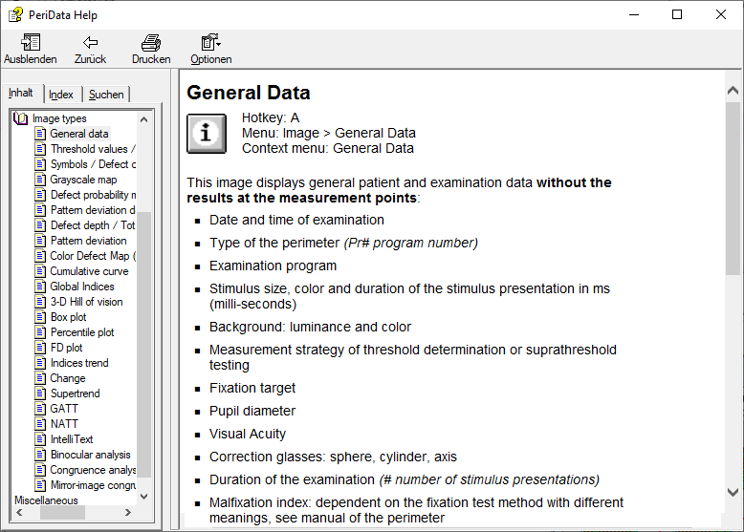Click page icon beside Cumulative curve
744x532 pixels.
pos(40,271)
